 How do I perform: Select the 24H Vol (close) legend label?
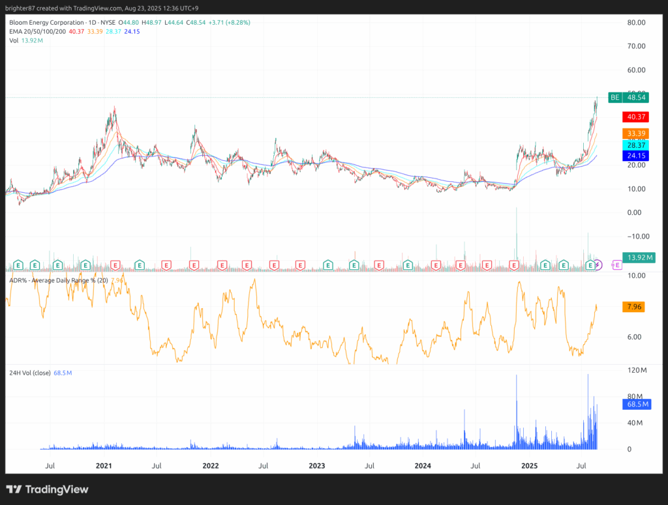coord(30,373)
